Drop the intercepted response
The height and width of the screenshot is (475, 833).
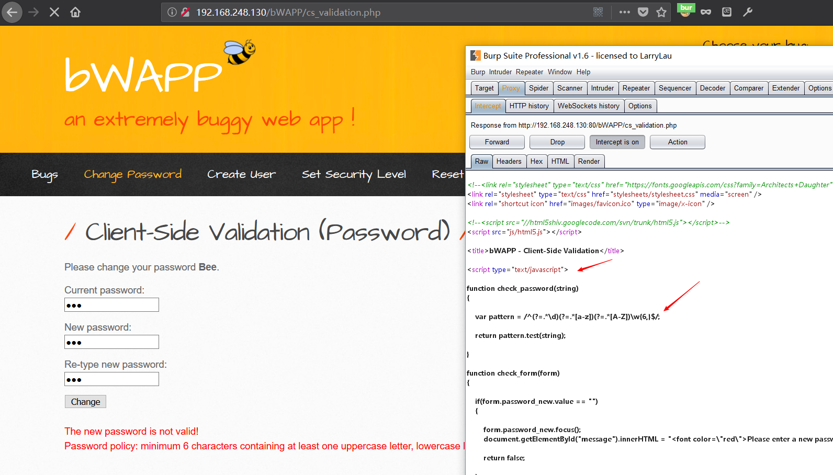point(557,142)
